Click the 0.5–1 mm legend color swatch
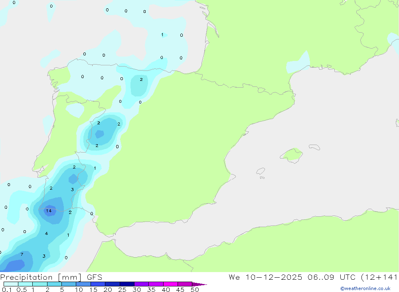 26,284
